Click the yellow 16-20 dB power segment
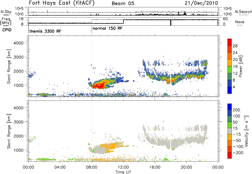Image resolution: width=252 pixels, height=174 pixels. point(230,63)
